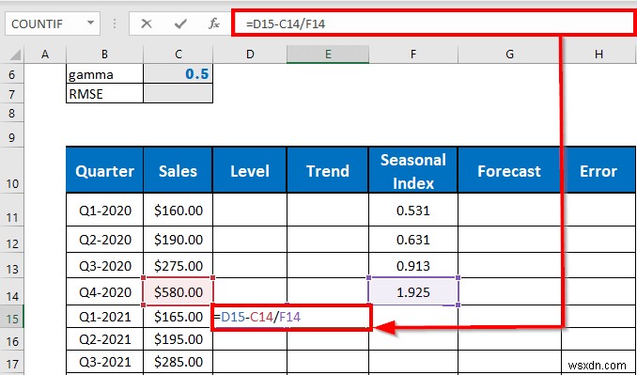Select row 14 header
The height and width of the screenshot is (375, 637).
pyautogui.click(x=12, y=291)
